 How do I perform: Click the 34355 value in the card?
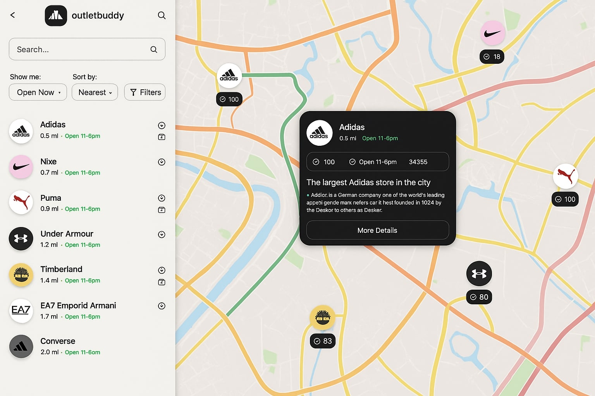(x=418, y=162)
